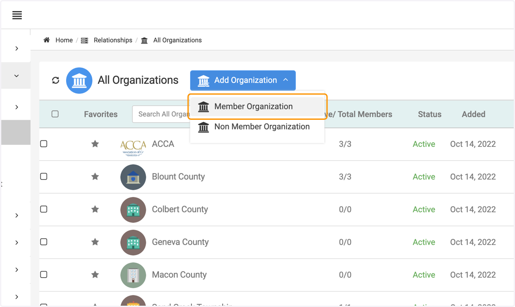
Task: Open the Geneva County organization name
Action: (180, 242)
